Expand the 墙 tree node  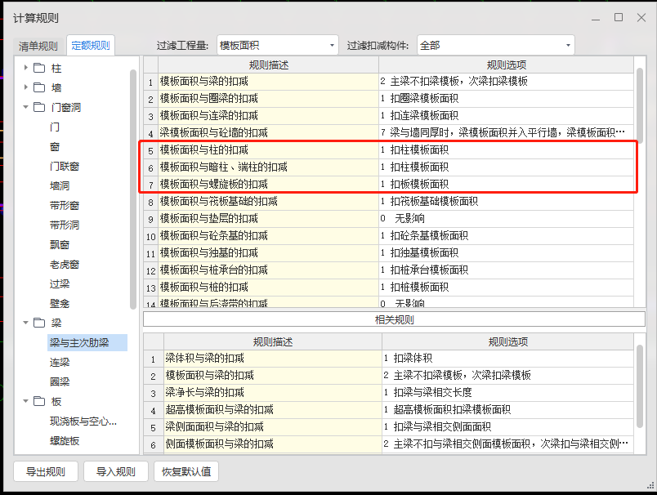pos(26,87)
